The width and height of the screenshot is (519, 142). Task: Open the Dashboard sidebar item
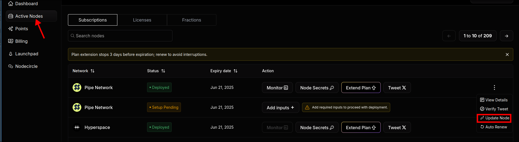23,4
